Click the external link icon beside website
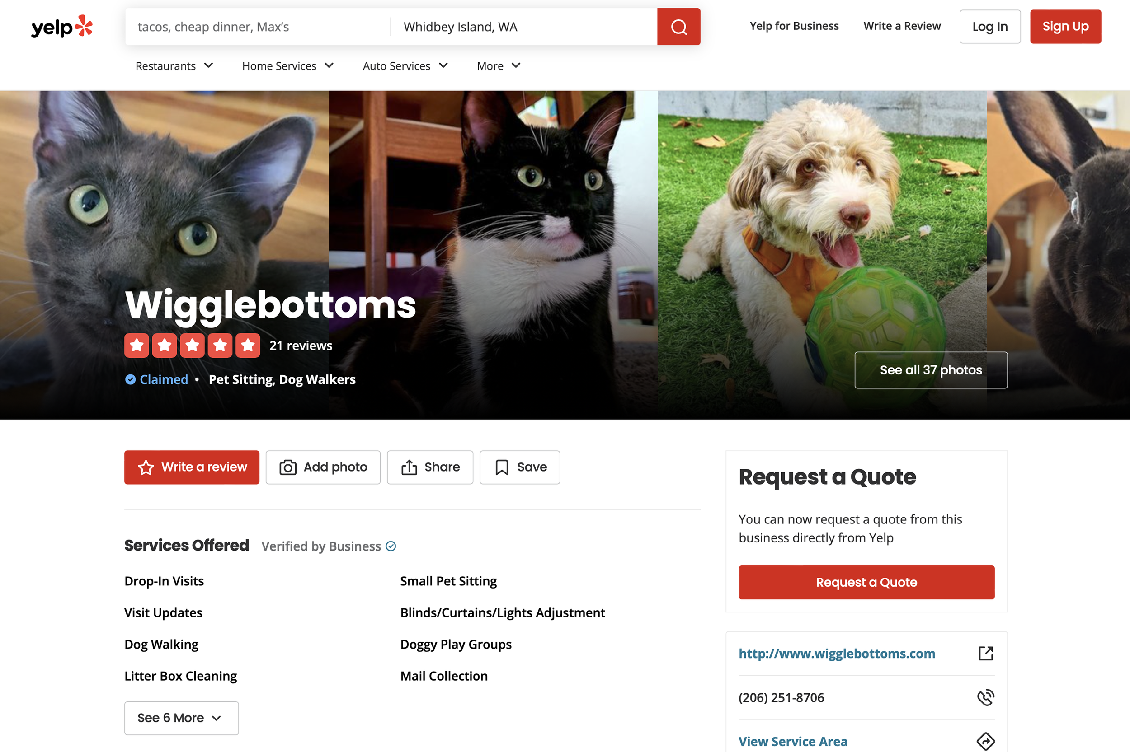 [985, 653]
